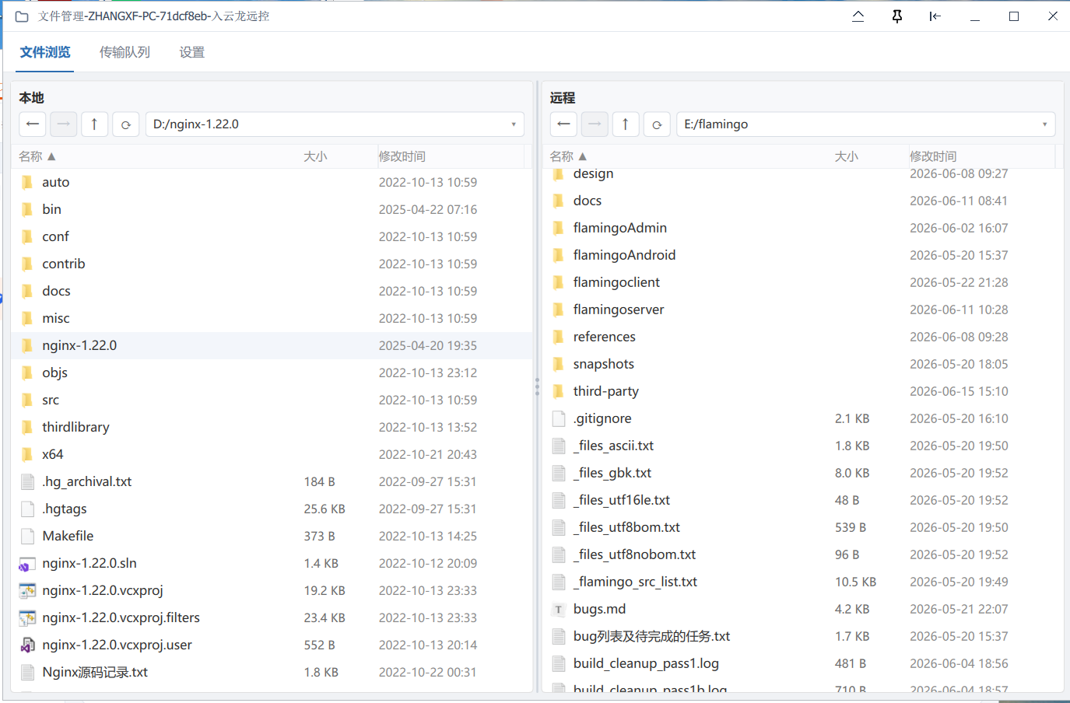Sort remote files by 大小 column
1070x703 pixels.
coord(846,156)
